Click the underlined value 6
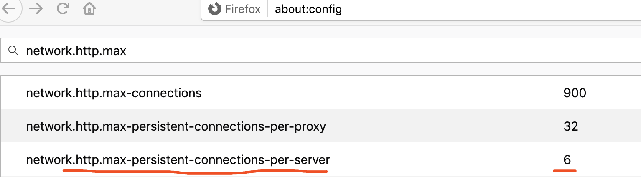Viewport: 641px width, 177px height. (x=567, y=159)
